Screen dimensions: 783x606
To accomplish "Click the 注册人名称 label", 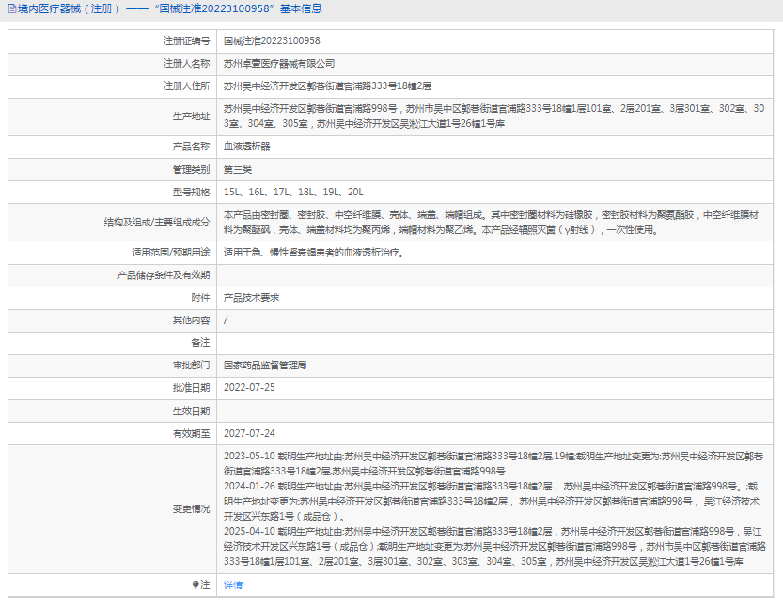I will [x=186, y=63].
